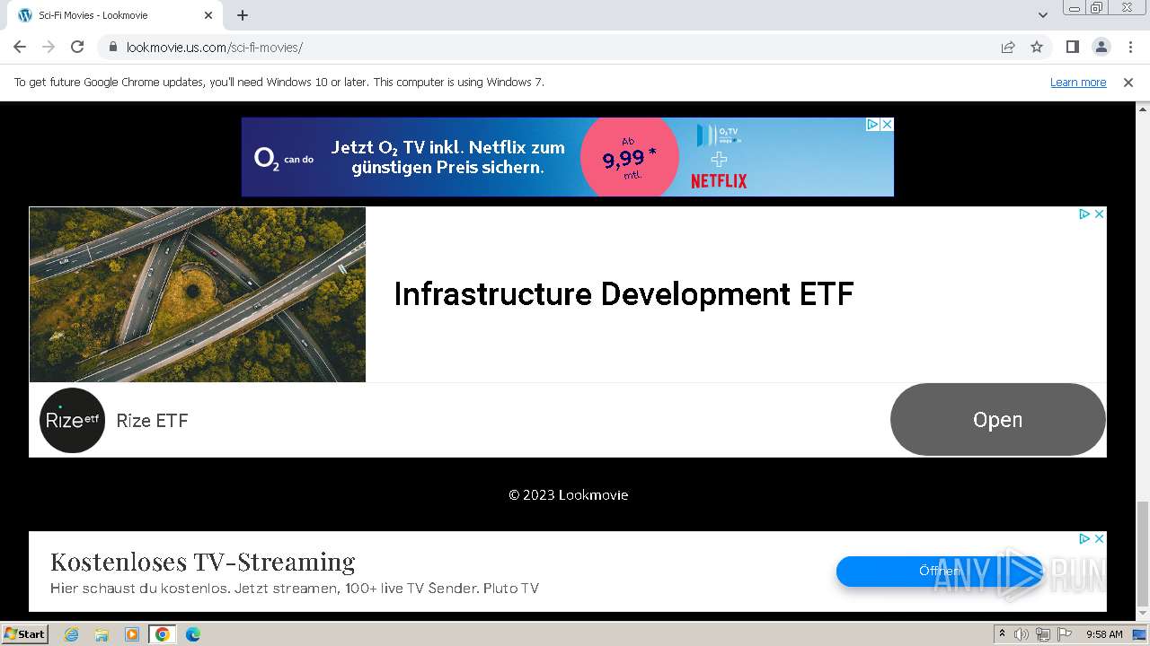
Task: Reload the Lookmovie page
Action: (x=77, y=47)
